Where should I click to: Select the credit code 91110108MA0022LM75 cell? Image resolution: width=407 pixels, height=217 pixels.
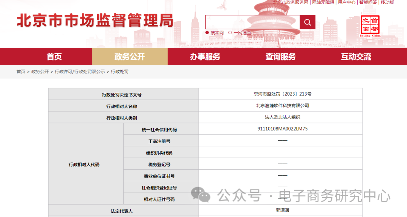click(x=283, y=129)
